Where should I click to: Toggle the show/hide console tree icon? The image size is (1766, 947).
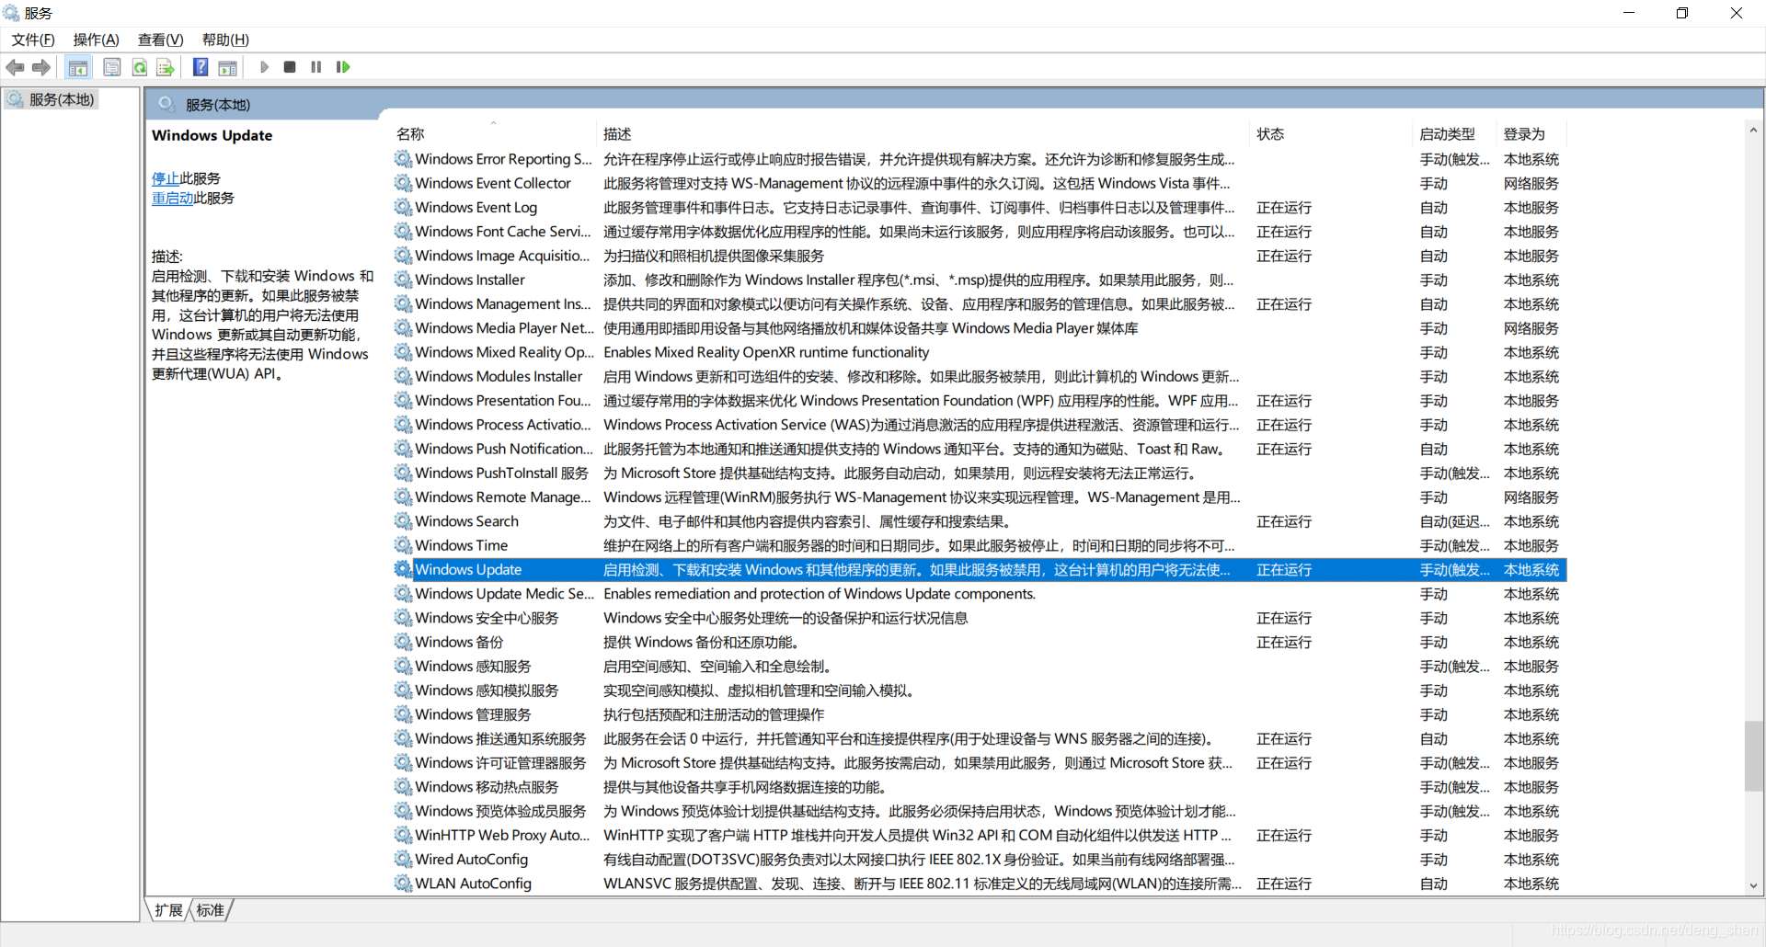78,67
